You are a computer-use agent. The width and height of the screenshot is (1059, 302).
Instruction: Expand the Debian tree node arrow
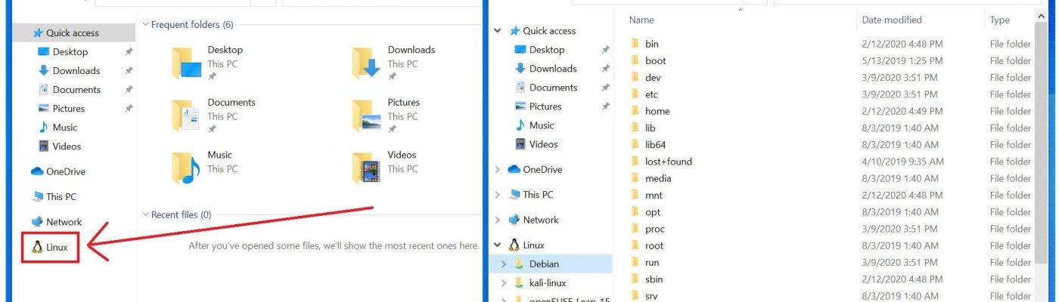(504, 264)
